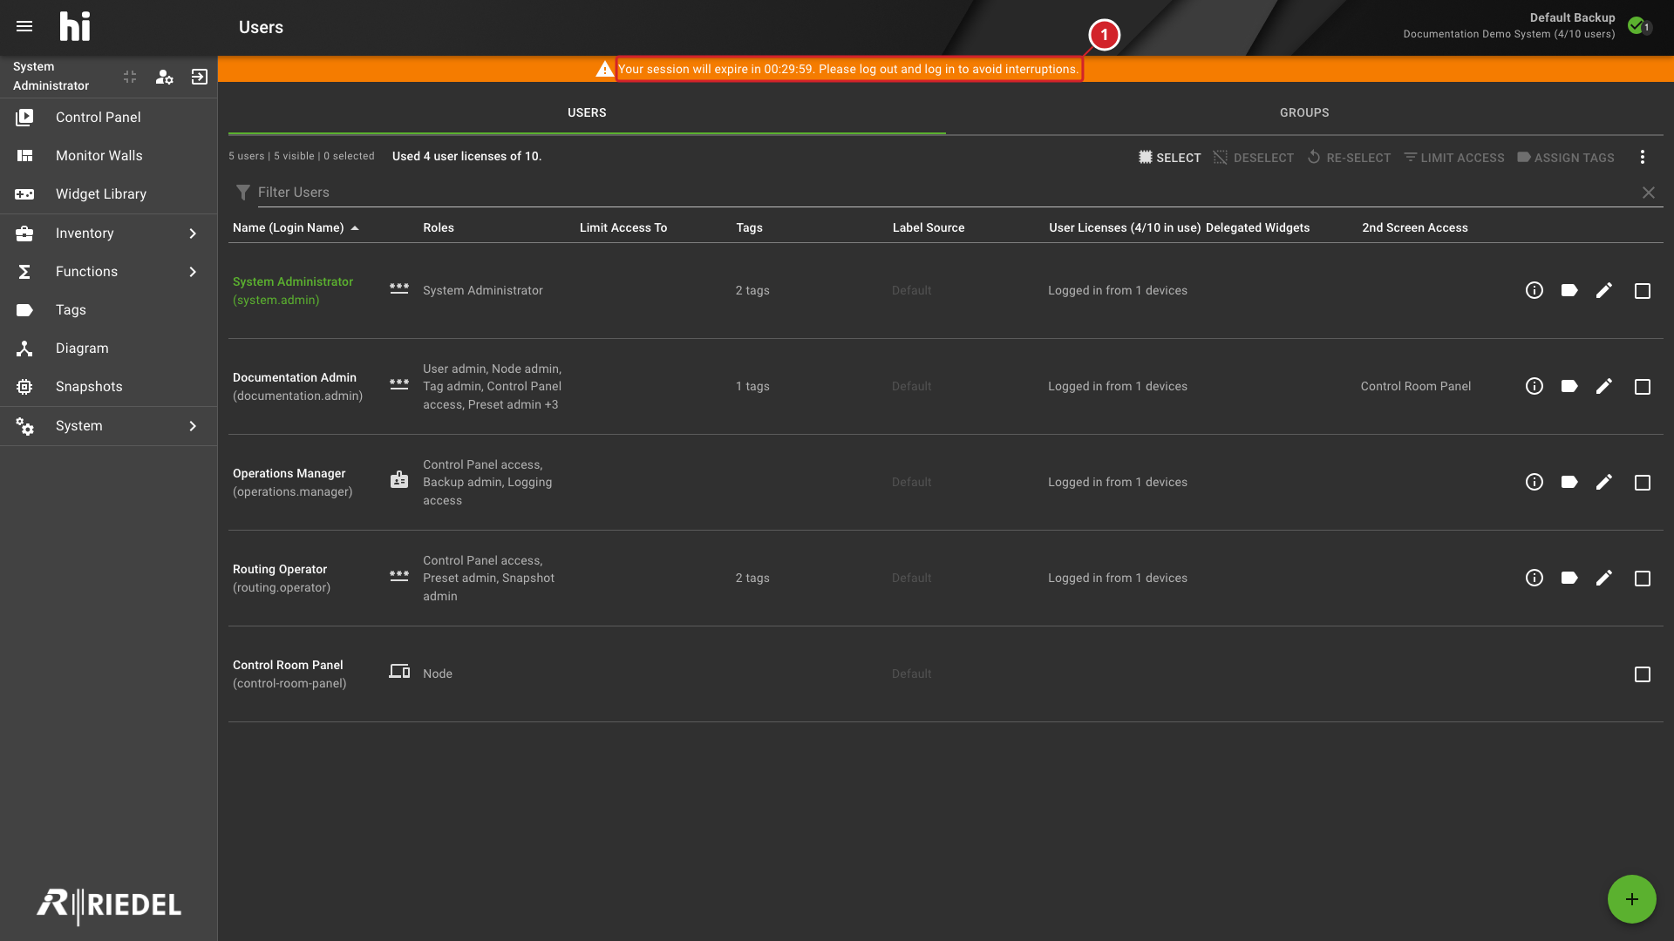The width and height of the screenshot is (1674, 941).
Task: Click the session expiry warning triangle icon
Action: [604, 69]
